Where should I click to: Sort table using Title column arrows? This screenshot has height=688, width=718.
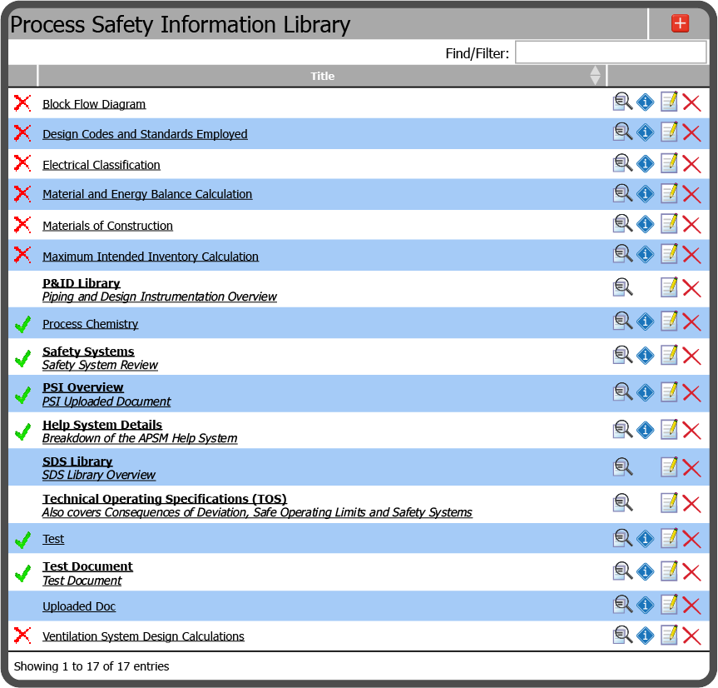pos(595,76)
